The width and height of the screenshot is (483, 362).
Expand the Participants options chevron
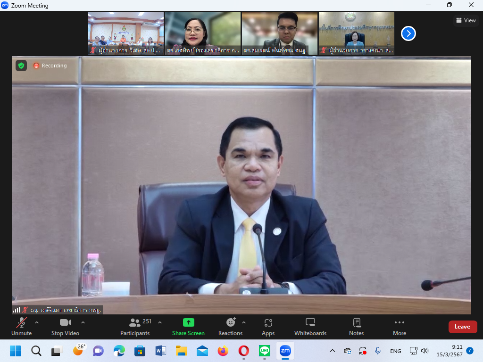tap(160, 322)
